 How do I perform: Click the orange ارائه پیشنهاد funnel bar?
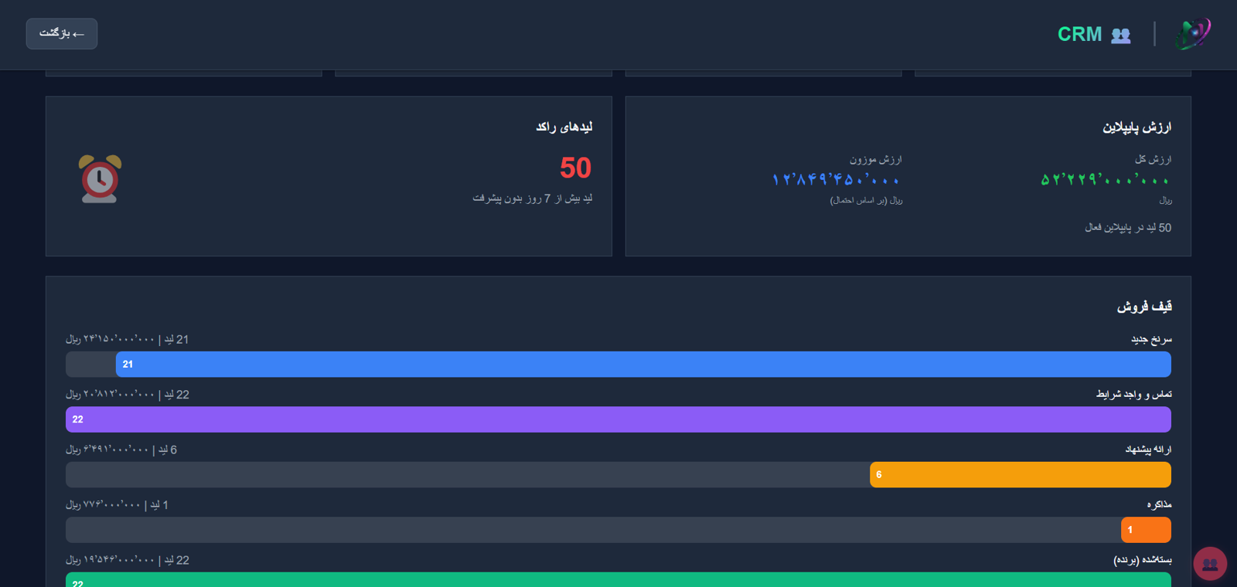[x=1021, y=475]
